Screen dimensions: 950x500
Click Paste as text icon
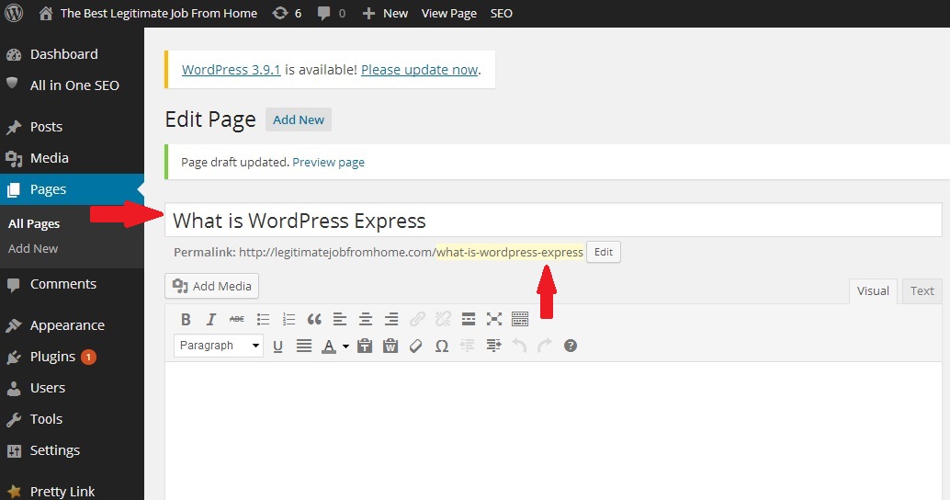(365, 347)
